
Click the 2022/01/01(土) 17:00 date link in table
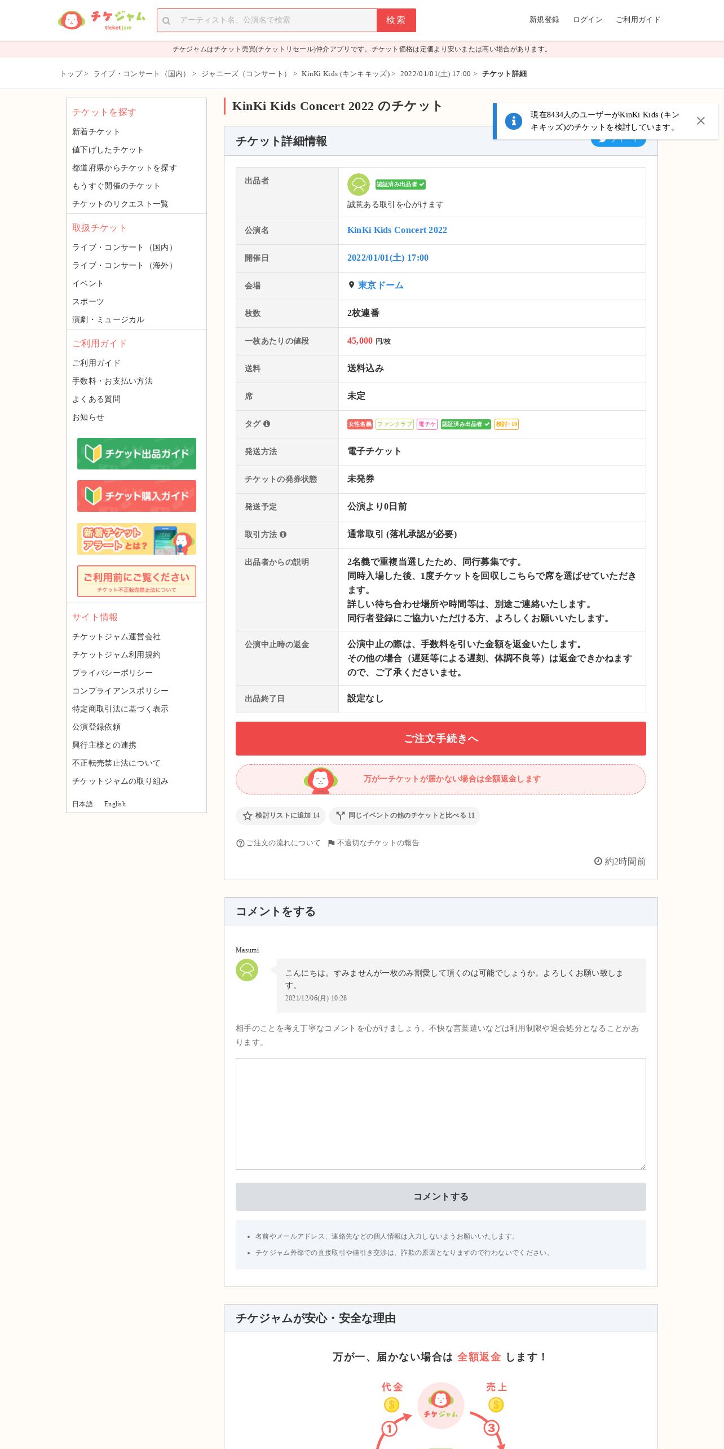click(388, 258)
